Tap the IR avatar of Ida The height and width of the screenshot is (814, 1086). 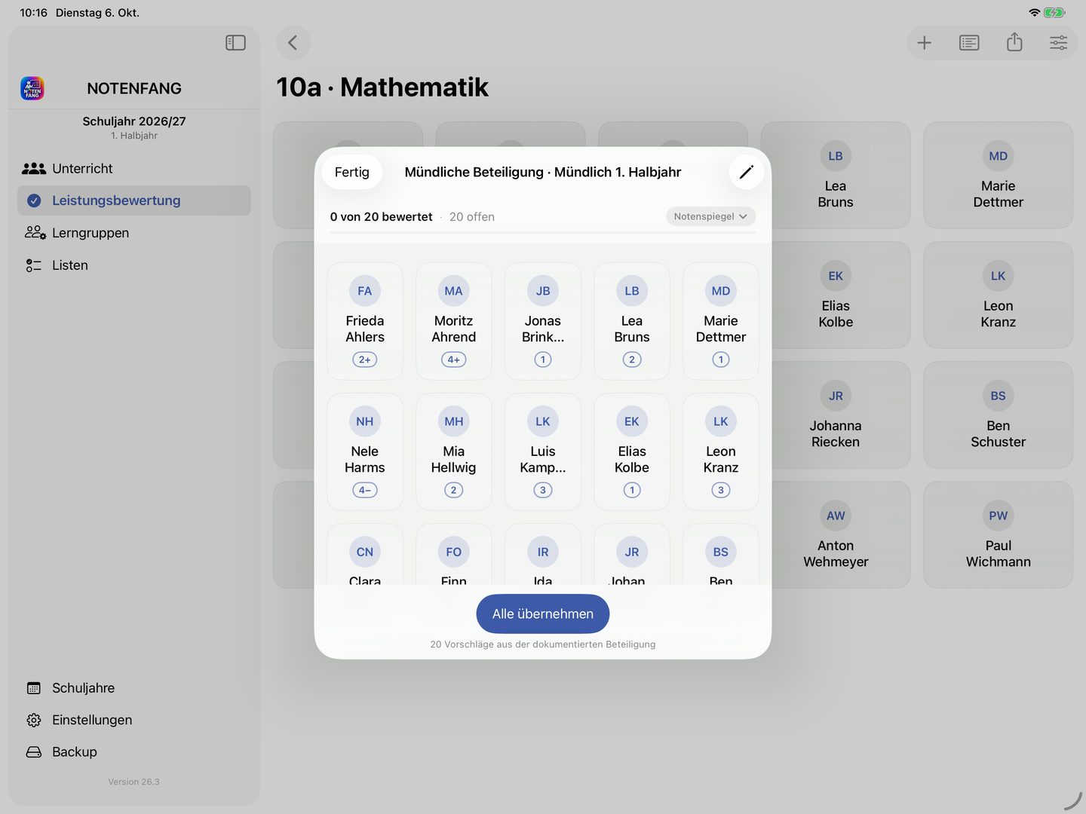543,552
